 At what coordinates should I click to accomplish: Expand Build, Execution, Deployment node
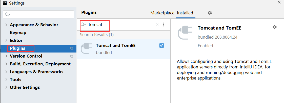[x=7, y=64]
